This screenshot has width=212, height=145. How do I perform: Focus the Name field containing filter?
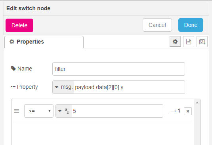pos(118,69)
